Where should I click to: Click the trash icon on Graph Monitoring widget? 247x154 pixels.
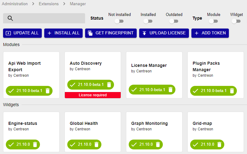point(158,144)
